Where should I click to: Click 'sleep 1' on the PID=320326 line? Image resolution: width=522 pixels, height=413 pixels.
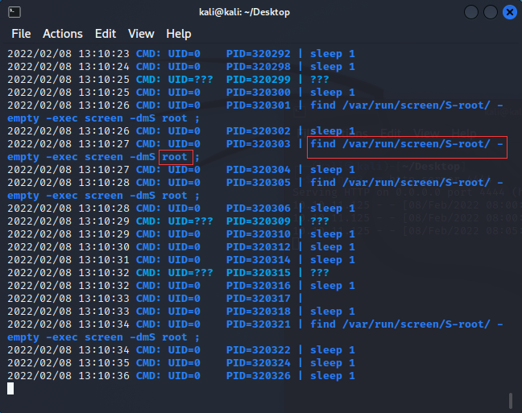(x=332, y=376)
